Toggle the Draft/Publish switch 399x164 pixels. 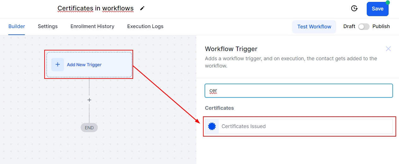point(364,26)
